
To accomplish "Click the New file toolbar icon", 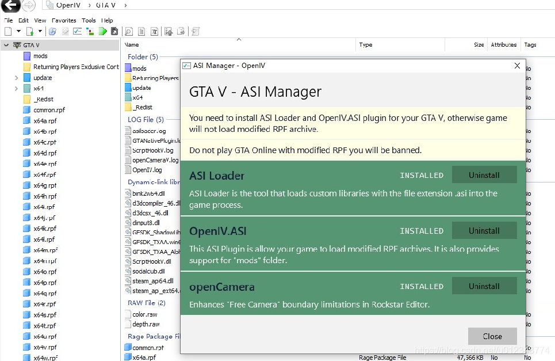I will pos(8,31).
